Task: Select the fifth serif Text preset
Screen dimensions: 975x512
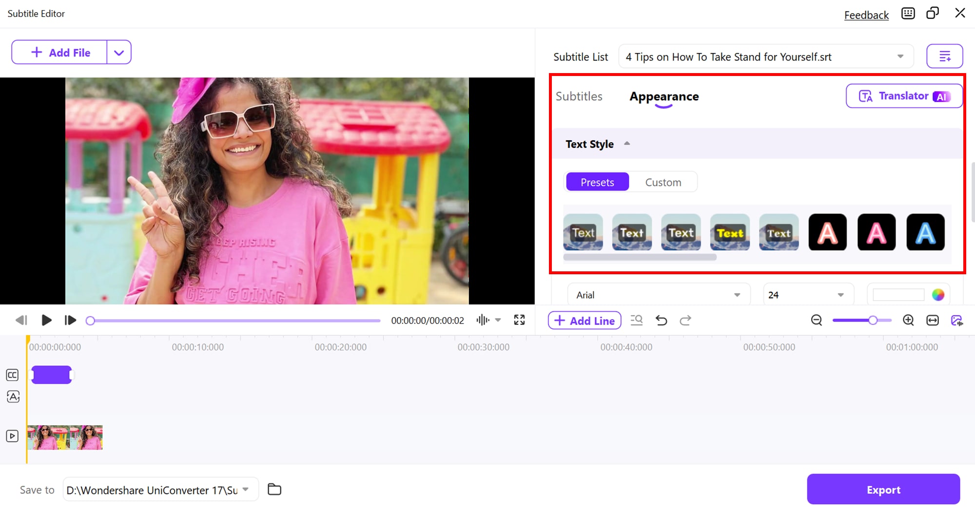Action: click(779, 232)
